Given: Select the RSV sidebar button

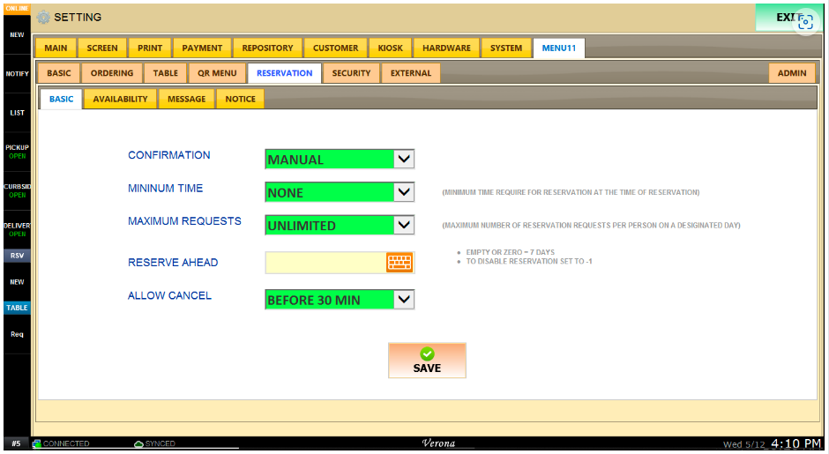Looking at the screenshot, I should (x=17, y=256).
